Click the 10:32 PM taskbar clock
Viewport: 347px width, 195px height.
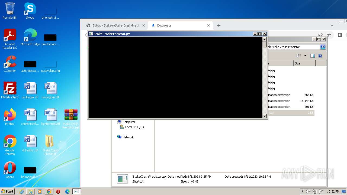click(x=333, y=191)
